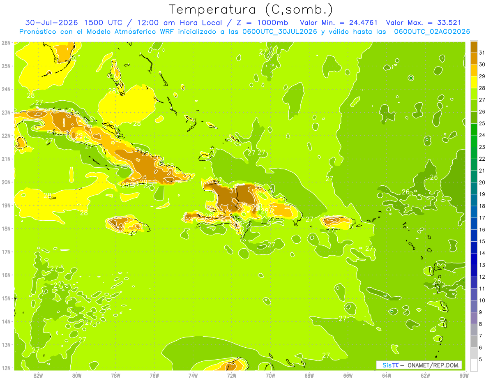
Task: Click the '62W' longitude axis label
Action: (425, 375)
